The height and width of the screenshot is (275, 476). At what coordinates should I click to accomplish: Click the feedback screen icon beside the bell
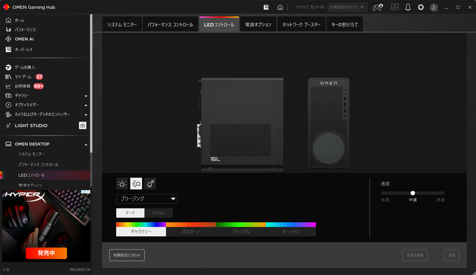tap(394, 7)
